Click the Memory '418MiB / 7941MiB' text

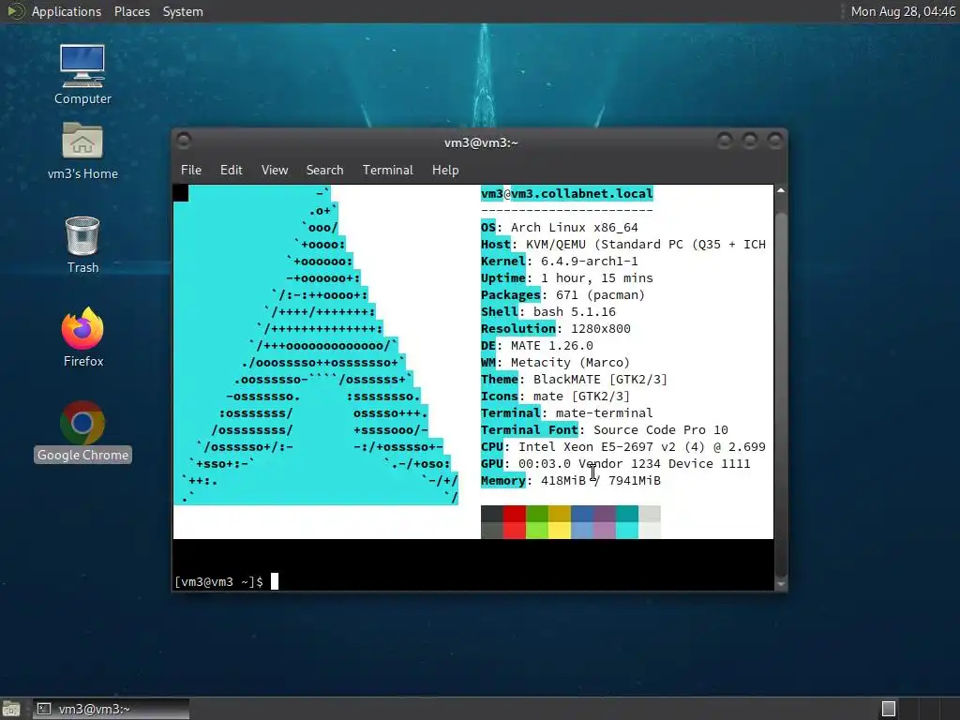pos(601,481)
